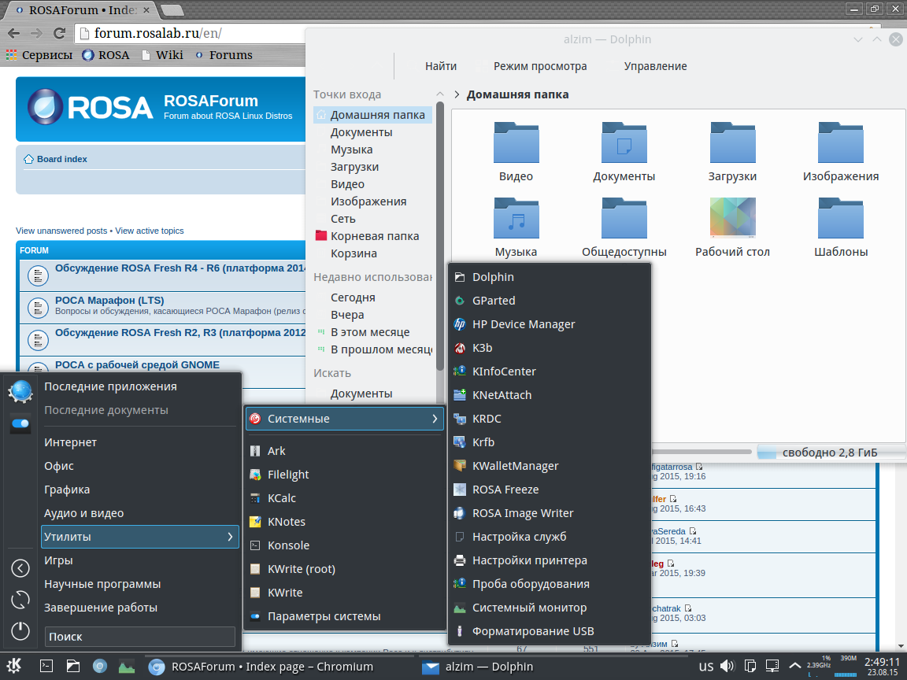Open the KCalc calculator
The height and width of the screenshot is (680, 907).
pyautogui.click(x=281, y=498)
